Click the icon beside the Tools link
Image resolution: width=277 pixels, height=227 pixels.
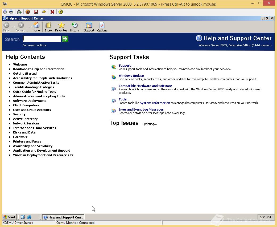click(114, 101)
